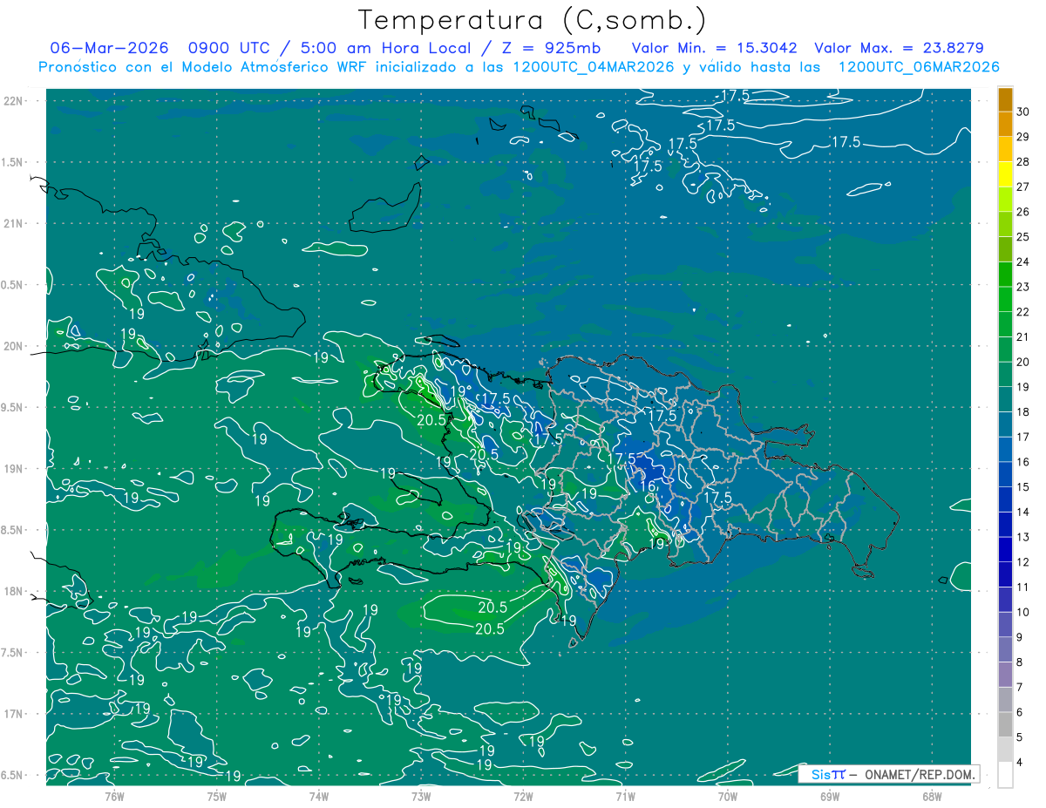Click the date "06-Mar-2026" in the header
The width and height of the screenshot is (1046, 808).
107,48
